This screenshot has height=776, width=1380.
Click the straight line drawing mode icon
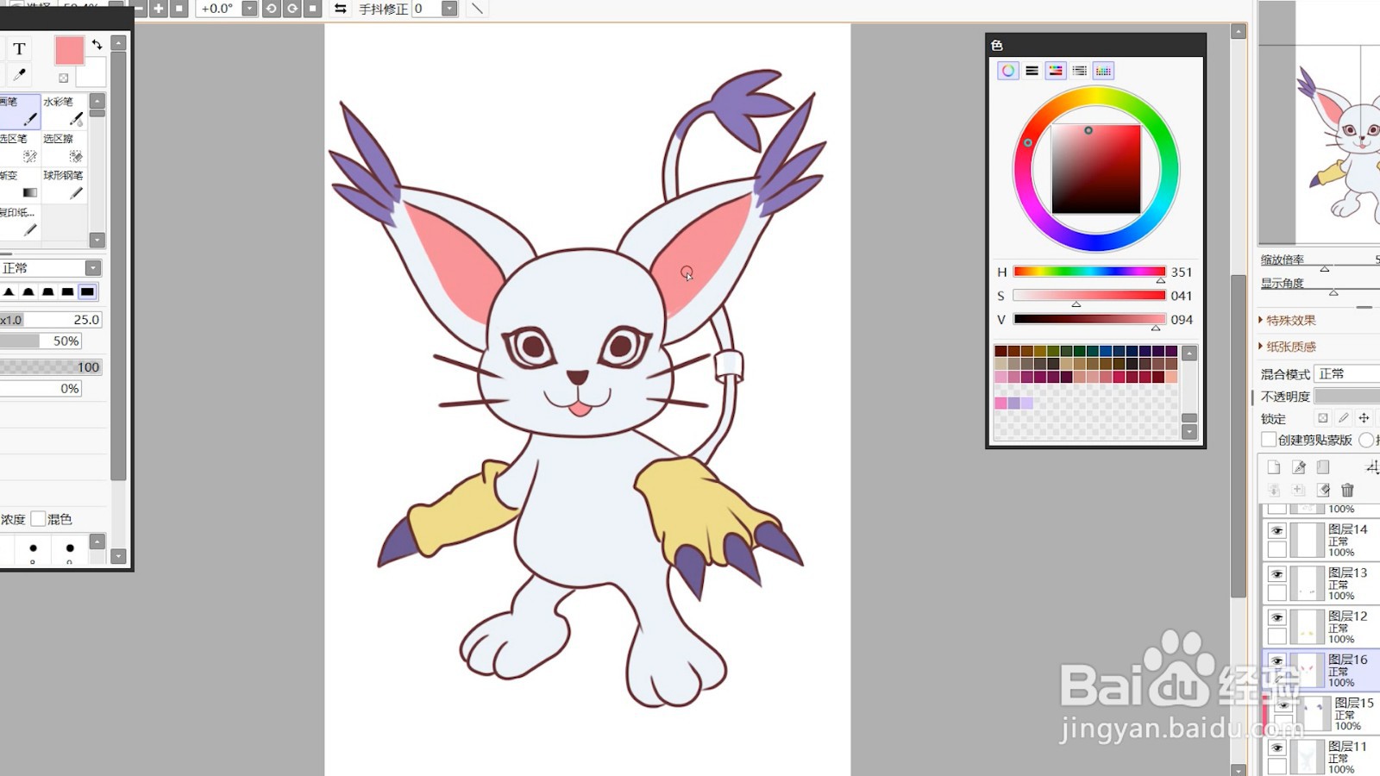point(477,9)
